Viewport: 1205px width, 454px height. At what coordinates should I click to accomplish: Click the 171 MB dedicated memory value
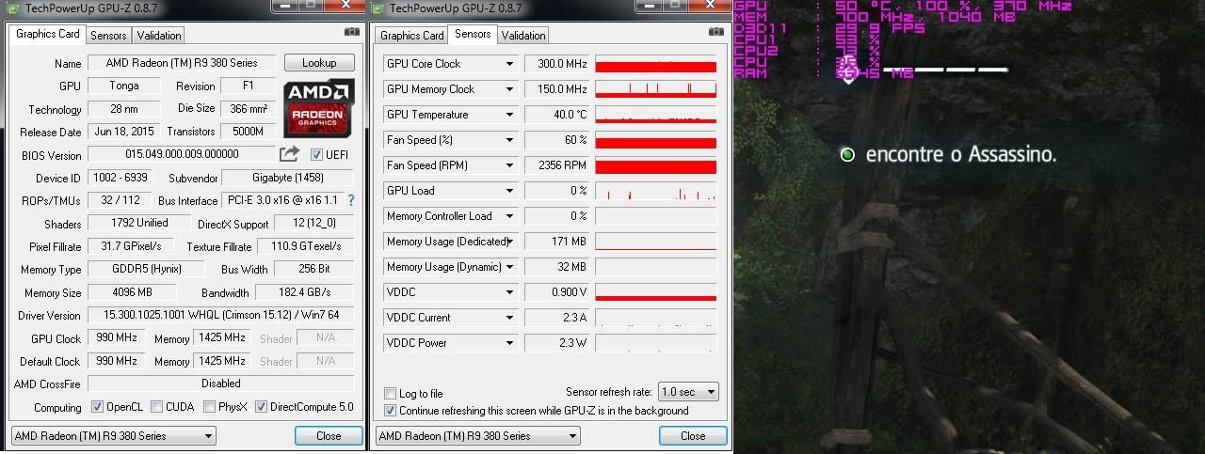click(556, 242)
